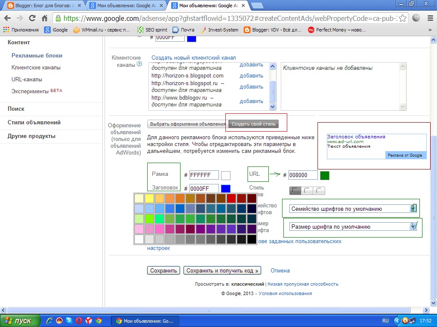Open the SEO sprint bookmark

(x=152, y=30)
